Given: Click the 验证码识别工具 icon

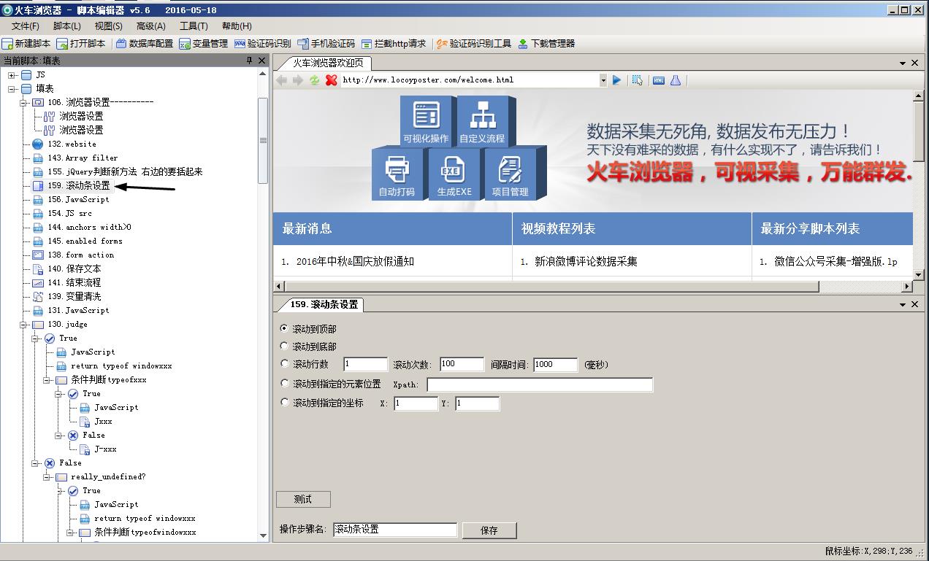Looking at the screenshot, I should click(442, 44).
